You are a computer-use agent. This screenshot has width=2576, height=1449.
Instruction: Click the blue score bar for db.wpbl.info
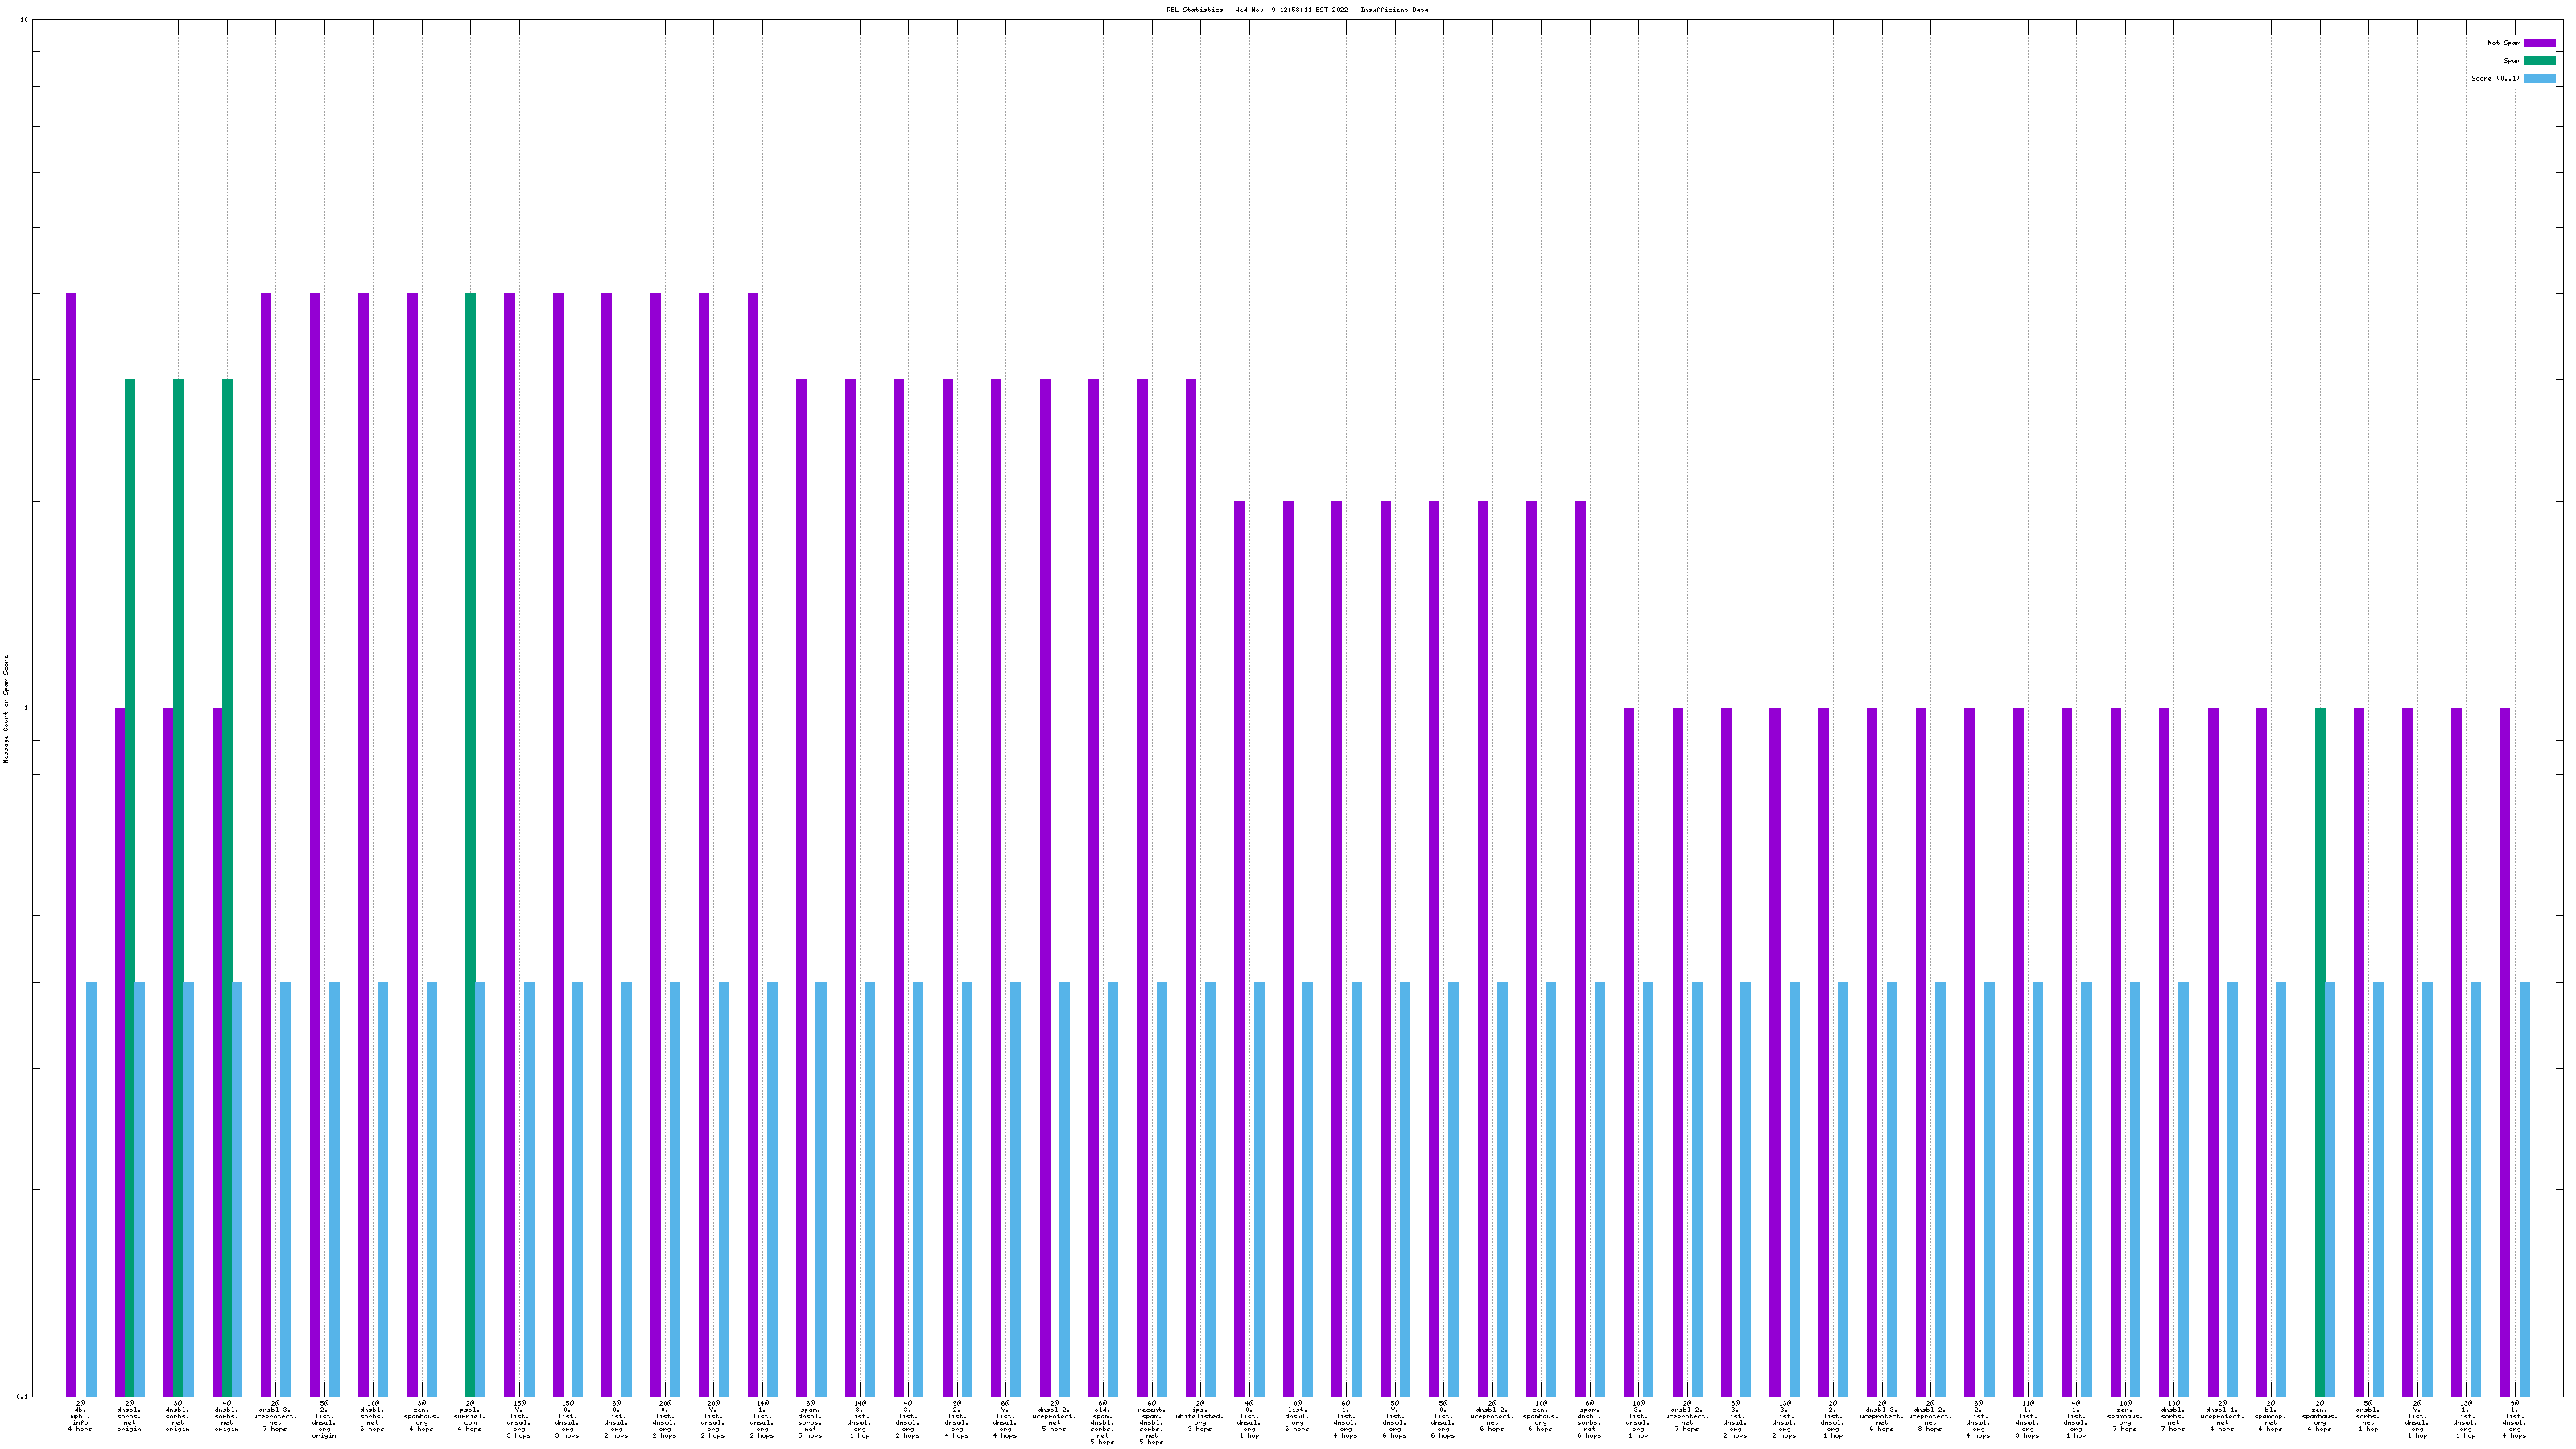91,1190
